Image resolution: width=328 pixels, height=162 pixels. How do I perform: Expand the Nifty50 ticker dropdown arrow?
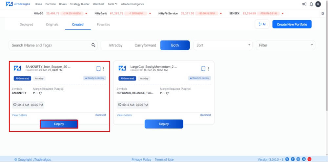pos(86,13)
